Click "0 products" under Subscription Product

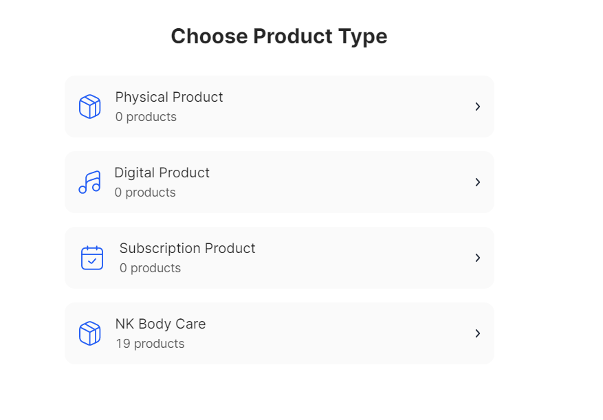point(150,268)
